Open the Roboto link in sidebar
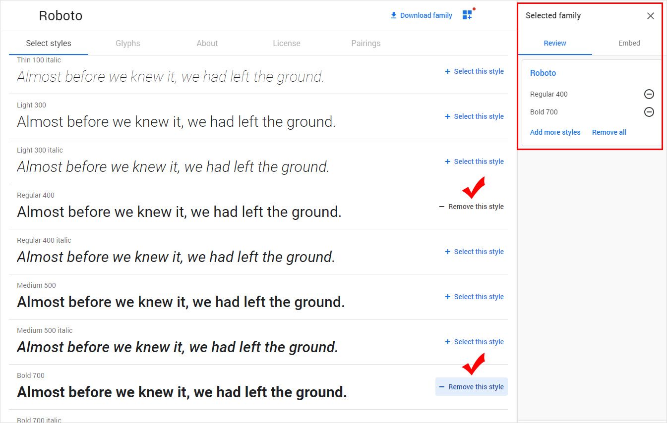This screenshot has width=667, height=423. [543, 73]
